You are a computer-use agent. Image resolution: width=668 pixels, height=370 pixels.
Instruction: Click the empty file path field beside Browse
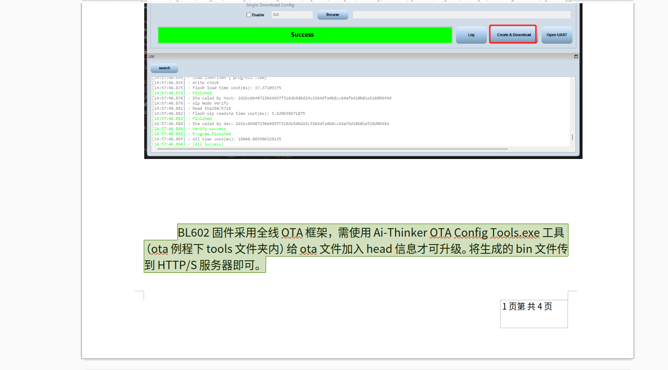(461, 15)
